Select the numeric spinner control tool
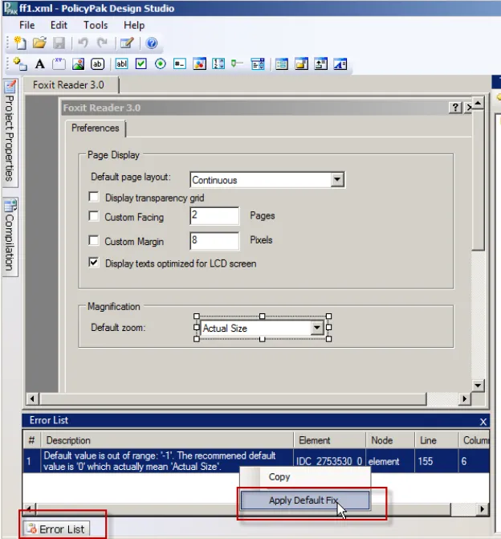The width and height of the screenshot is (501, 539). pyautogui.click(x=218, y=64)
